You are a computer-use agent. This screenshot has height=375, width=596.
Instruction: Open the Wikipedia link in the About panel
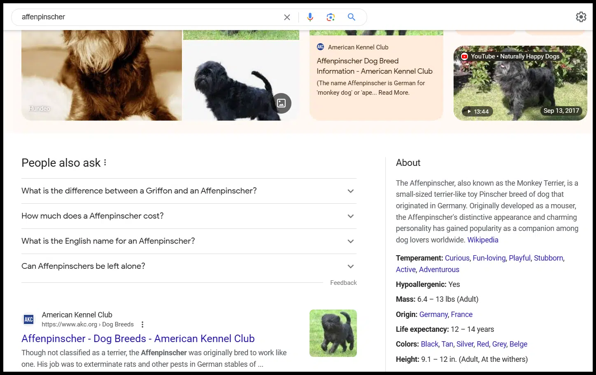coord(482,240)
